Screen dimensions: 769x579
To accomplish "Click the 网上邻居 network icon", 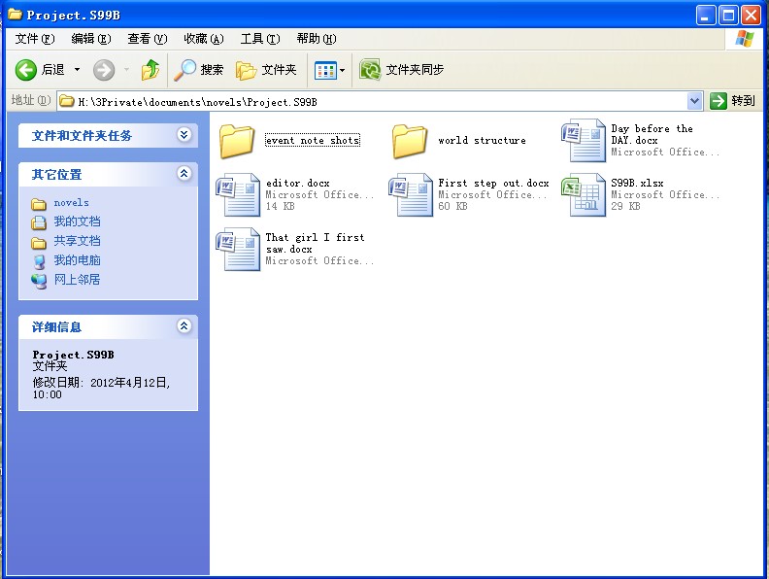I will point(39,281).
